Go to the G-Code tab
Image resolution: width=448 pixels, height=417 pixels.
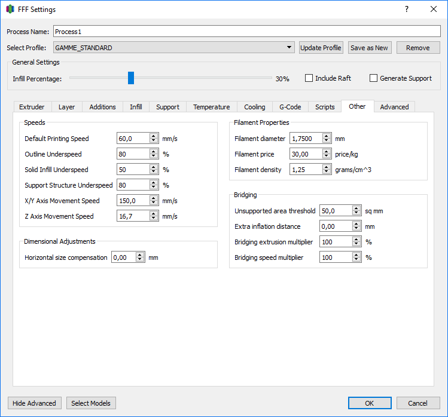pos(290,107)
